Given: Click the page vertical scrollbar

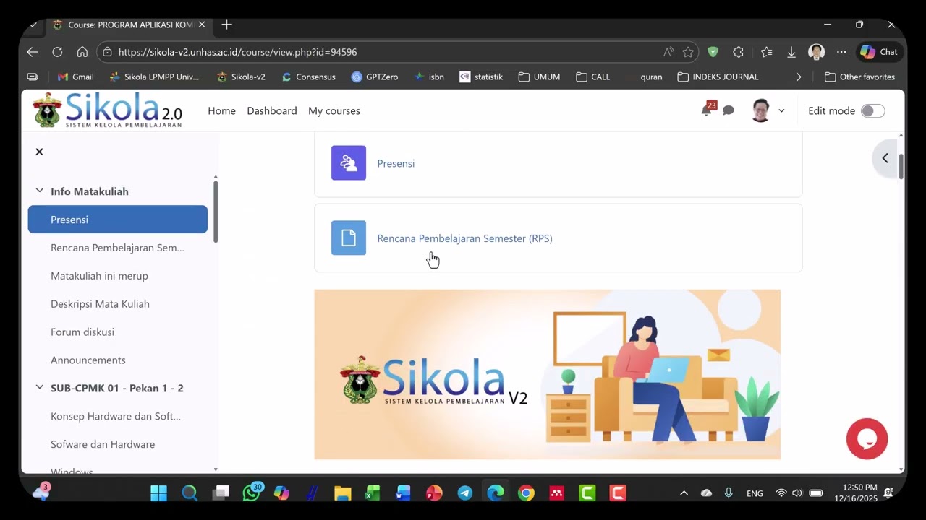Looking at the screenshot, I should [901, 166].
